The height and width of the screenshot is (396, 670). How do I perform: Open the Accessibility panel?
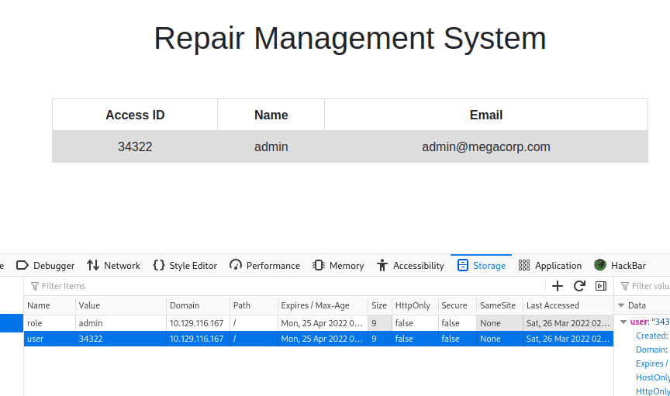tap(410, 265)
